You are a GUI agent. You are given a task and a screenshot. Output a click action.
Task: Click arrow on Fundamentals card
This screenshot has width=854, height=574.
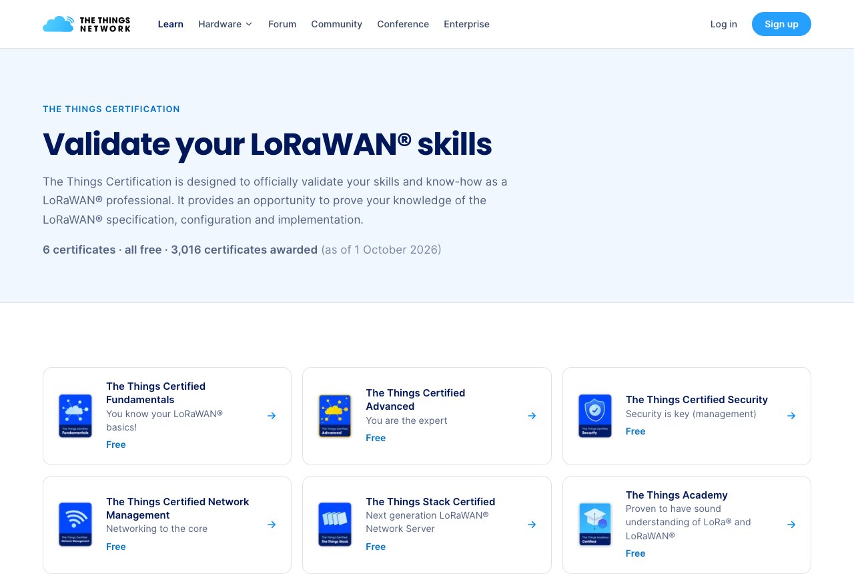272,416
